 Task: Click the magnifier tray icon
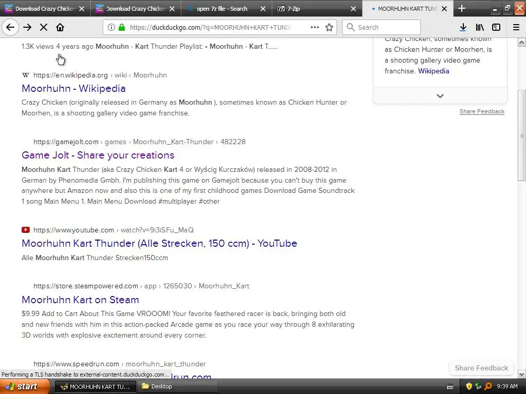[488, 387]
